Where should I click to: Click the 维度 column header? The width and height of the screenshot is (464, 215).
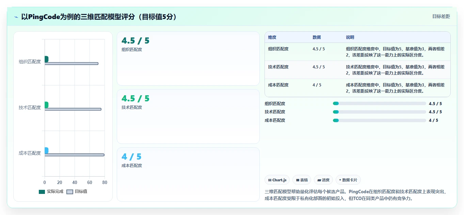272,37
